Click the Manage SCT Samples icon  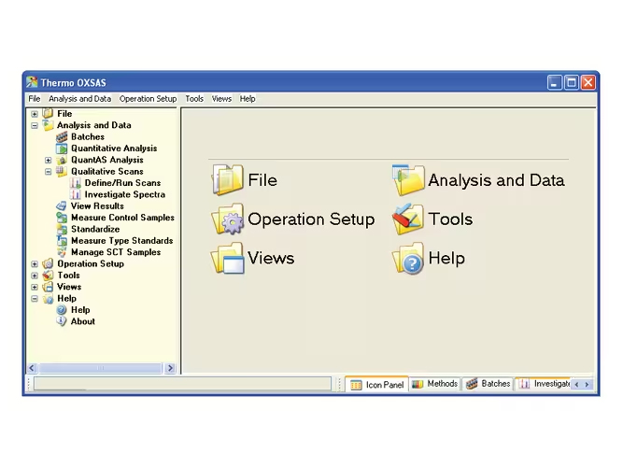[x=62, y=252]
